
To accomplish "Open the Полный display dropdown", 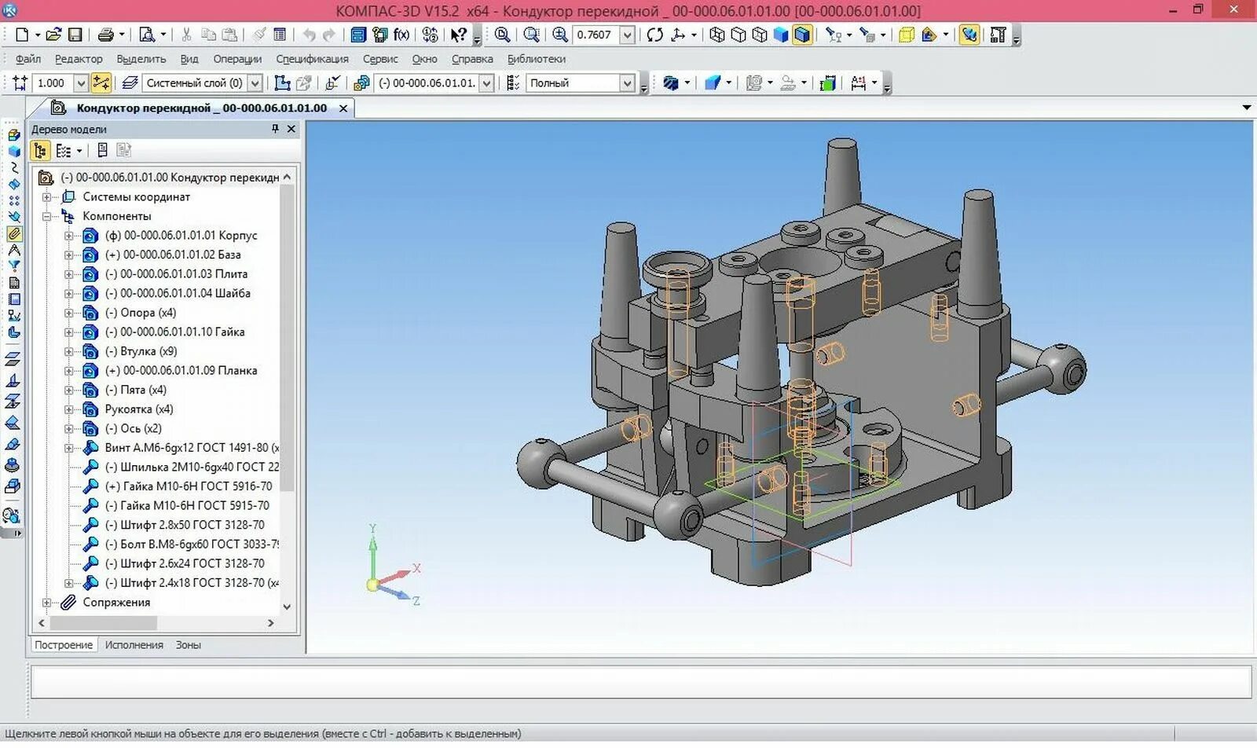I will click(627, 82).
